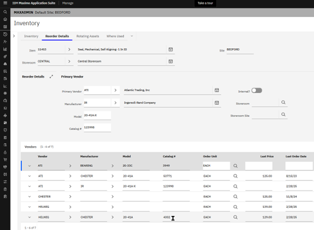Toggle the Internal? switch
Image resolution: width=314 pixels, height=230 pixels.
(x=257, y=91)
